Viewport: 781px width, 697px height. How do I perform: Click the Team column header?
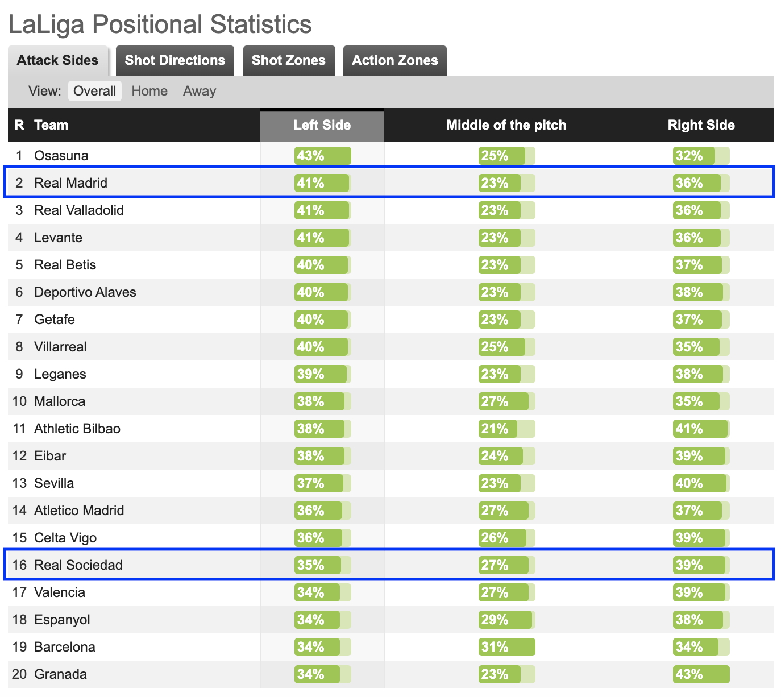pyautogui.click(x=51, y=125)
